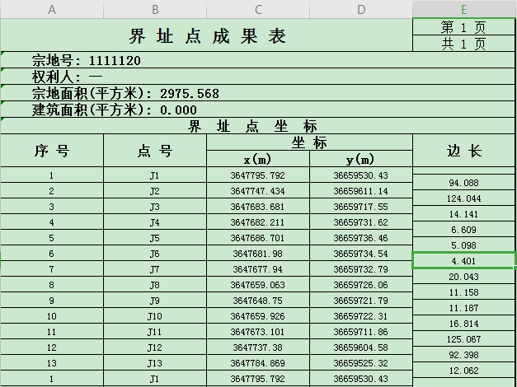Select y value 36659726.06
Image resolution: width=517 pixels, height=387 pixels.
[361, 285]
